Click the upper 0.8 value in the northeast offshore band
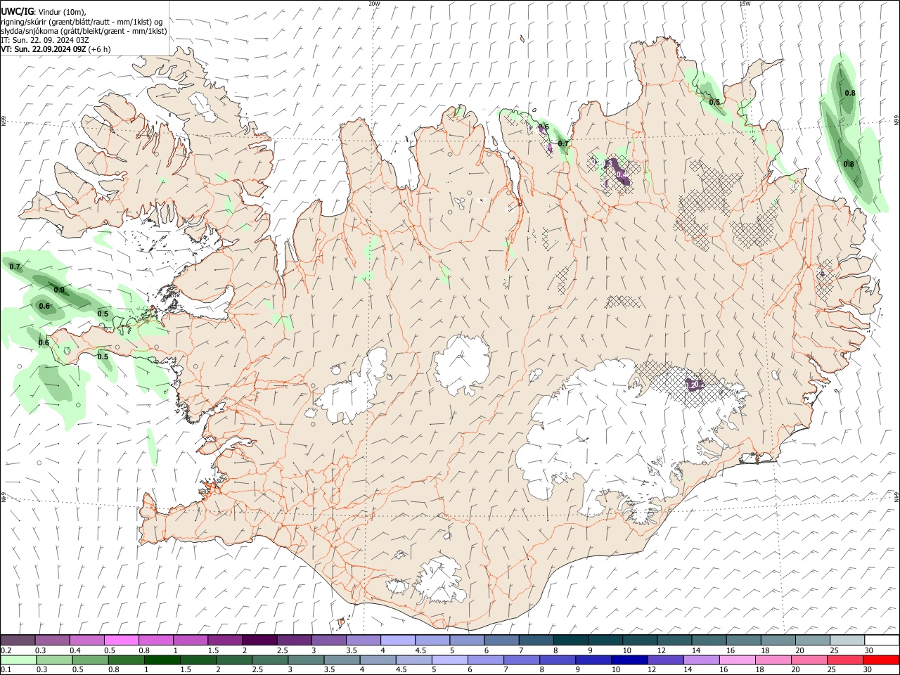The height and width of the screenshot is (675, 900). pyautogui.click(x=850, y=93)
